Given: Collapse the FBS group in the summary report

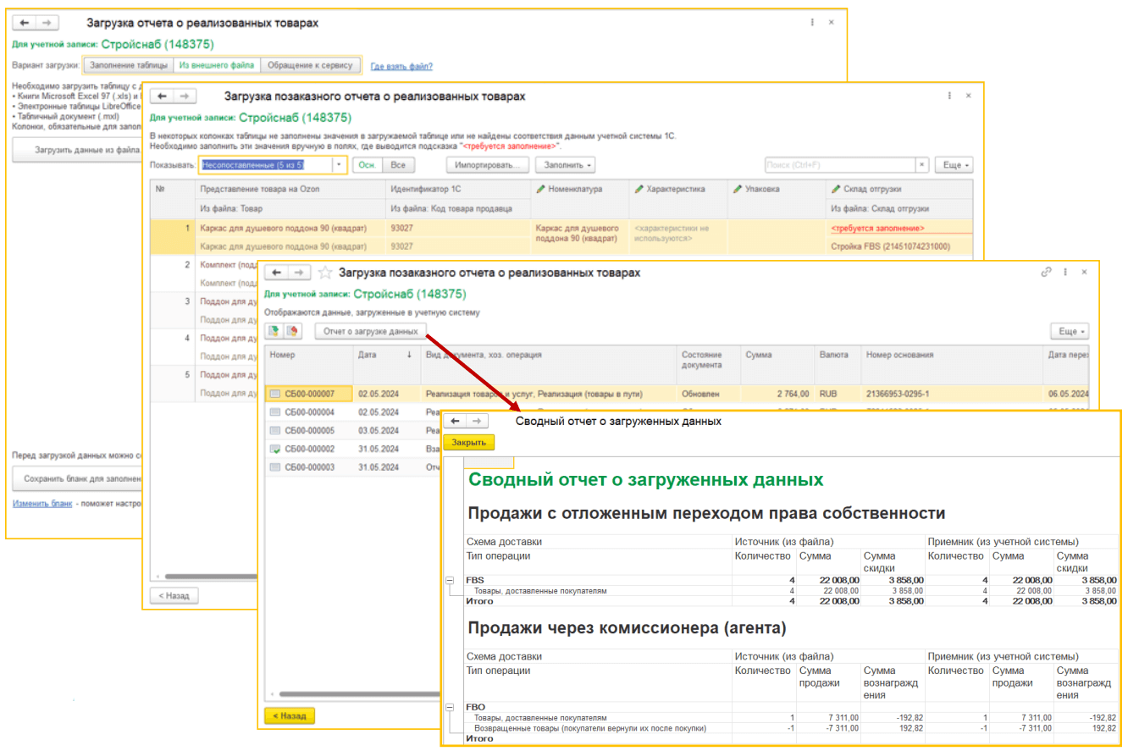Looking at the screenshot, I should click(x=448, y=582).
